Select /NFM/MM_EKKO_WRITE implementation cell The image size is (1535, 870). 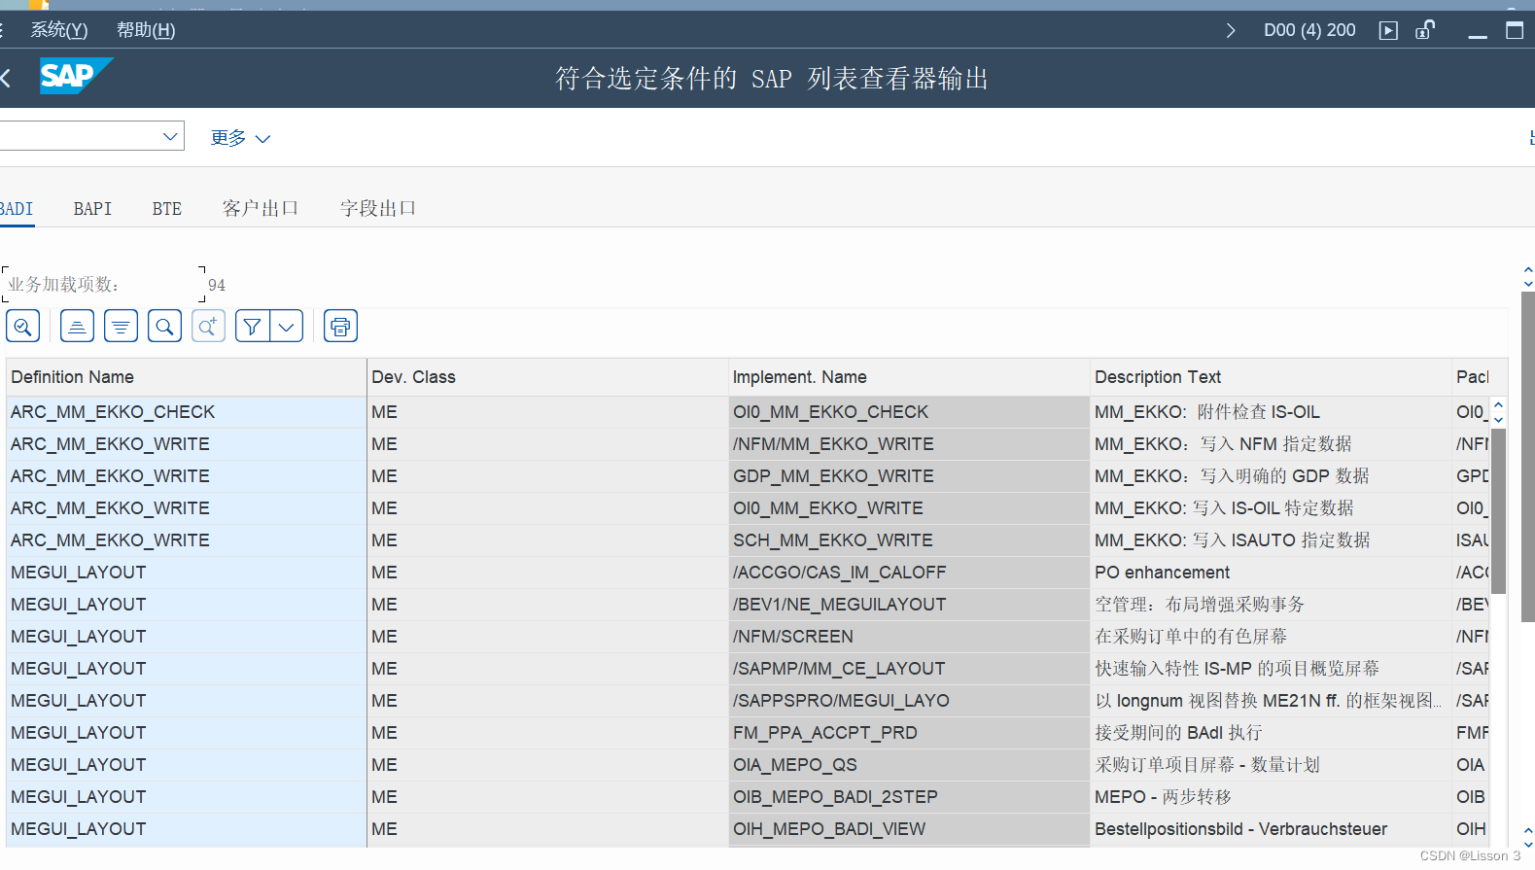909,444
